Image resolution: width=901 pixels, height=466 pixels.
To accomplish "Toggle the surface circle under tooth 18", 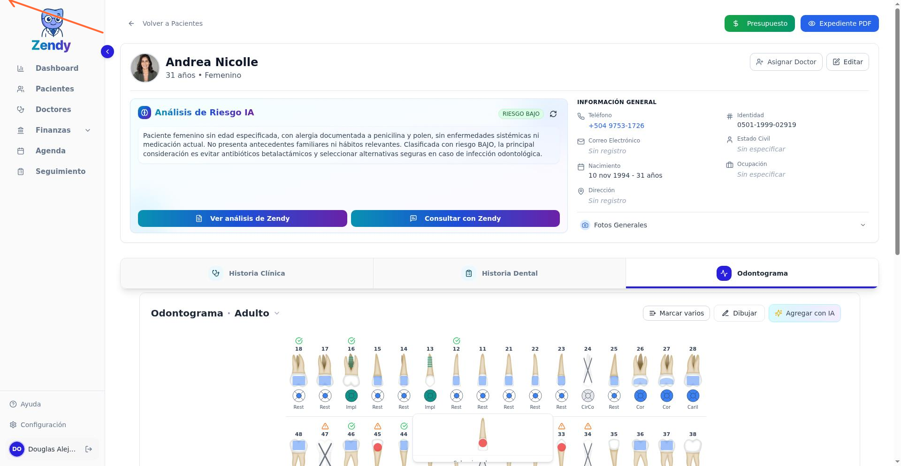I will tap(298, 396).
